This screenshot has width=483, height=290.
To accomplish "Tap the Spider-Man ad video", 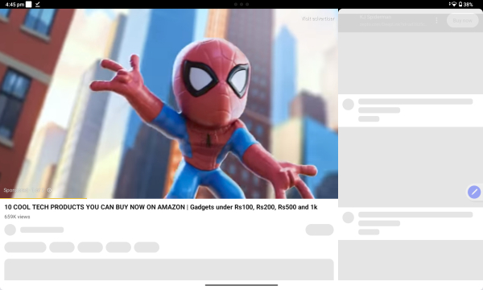I will (x=169, y=104).
